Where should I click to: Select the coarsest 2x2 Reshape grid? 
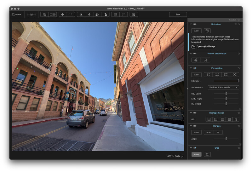click(x=209, y=119)
